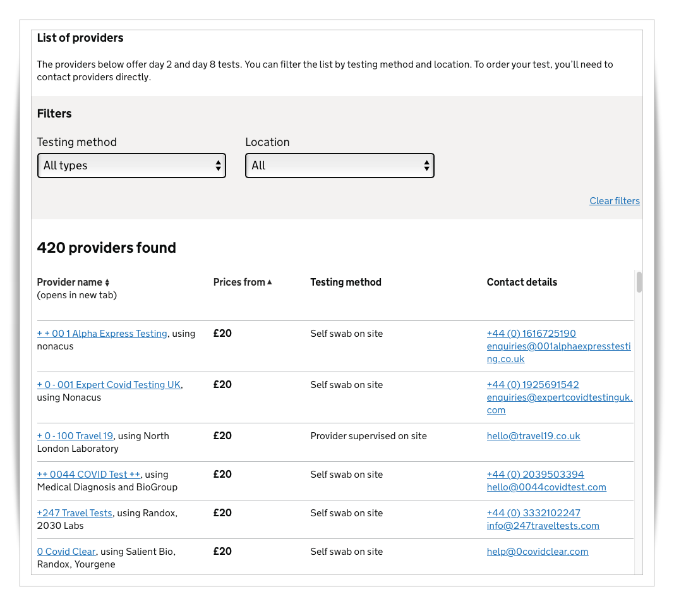Open the Location dropdown
The height and width of the screenshot is (606, 674).
[x=340, y=166]
